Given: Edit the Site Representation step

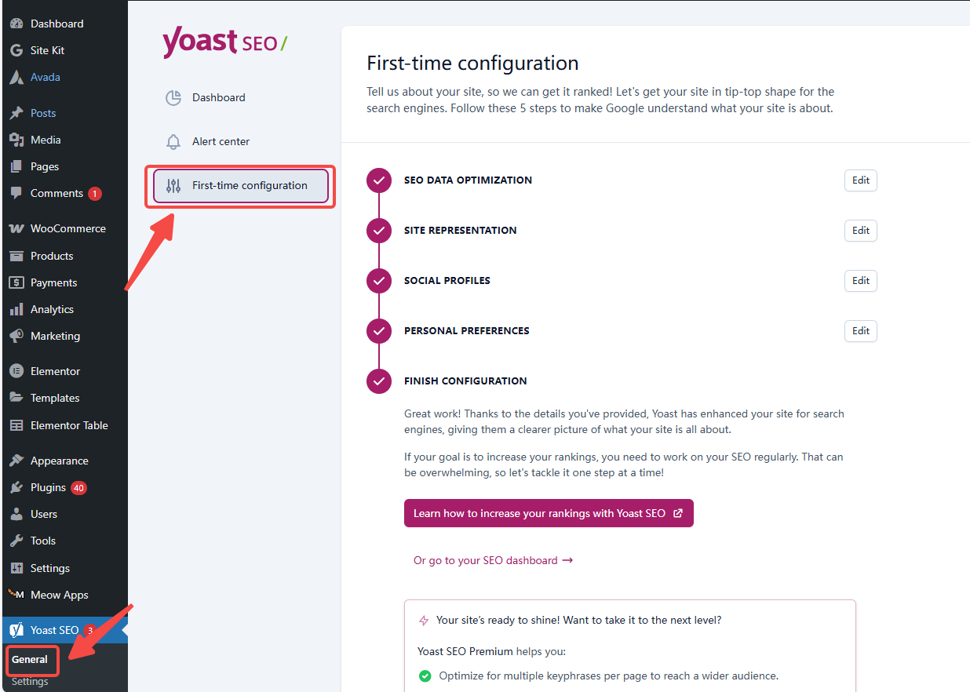Looking at the screenshot, I should [860, 230].
